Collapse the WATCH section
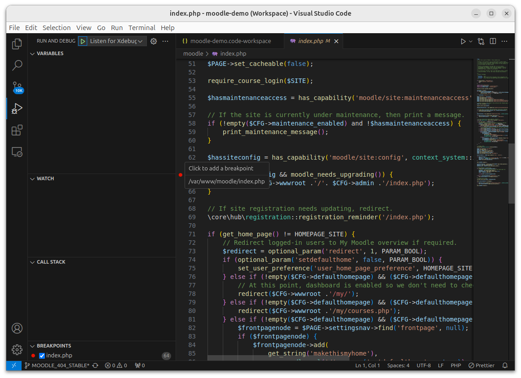This screenshot has height=378, width=521. point(42,178)
